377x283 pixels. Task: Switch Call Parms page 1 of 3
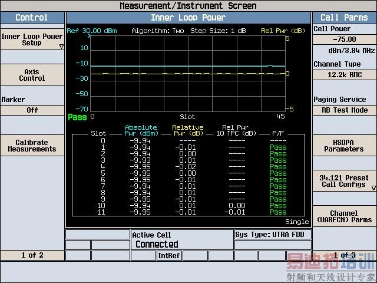[x=344, y=255]
